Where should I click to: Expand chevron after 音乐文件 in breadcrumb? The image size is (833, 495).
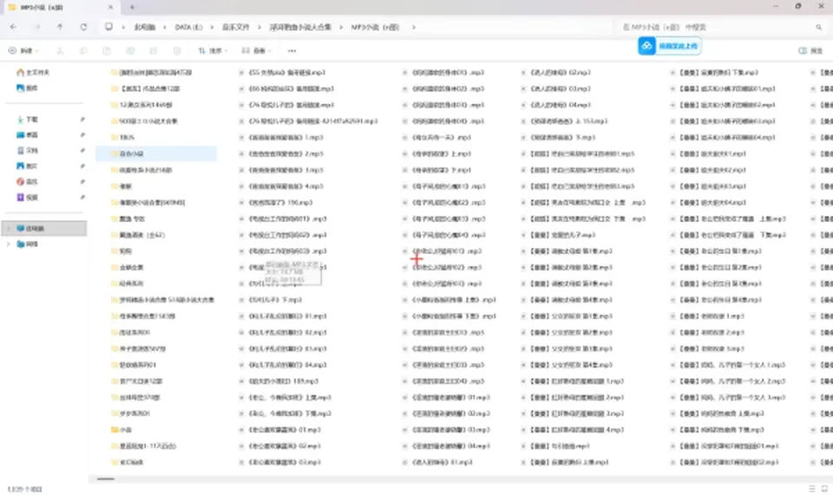click(259, 27)
